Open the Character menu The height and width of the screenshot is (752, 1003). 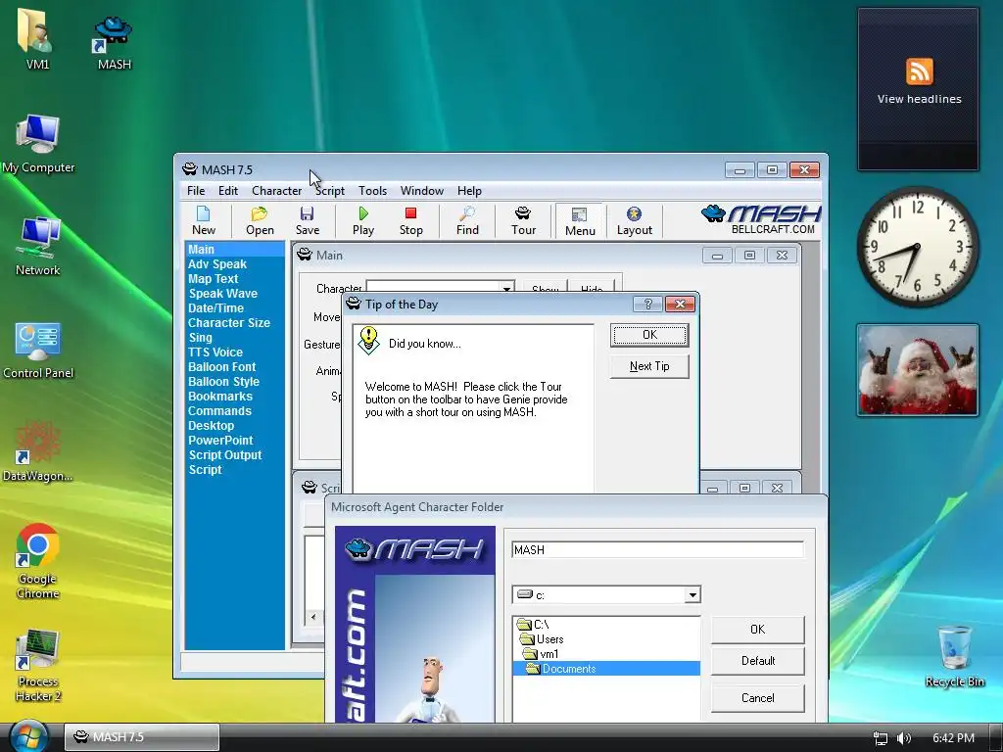click(276, 191)
